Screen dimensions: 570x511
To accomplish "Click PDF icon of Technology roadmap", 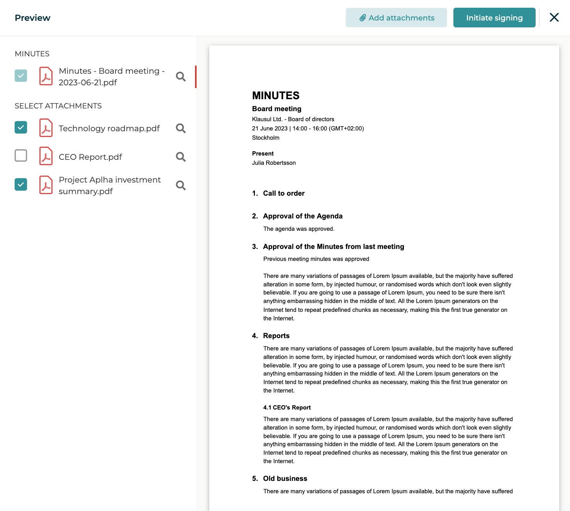I will (x=46, y=128).
